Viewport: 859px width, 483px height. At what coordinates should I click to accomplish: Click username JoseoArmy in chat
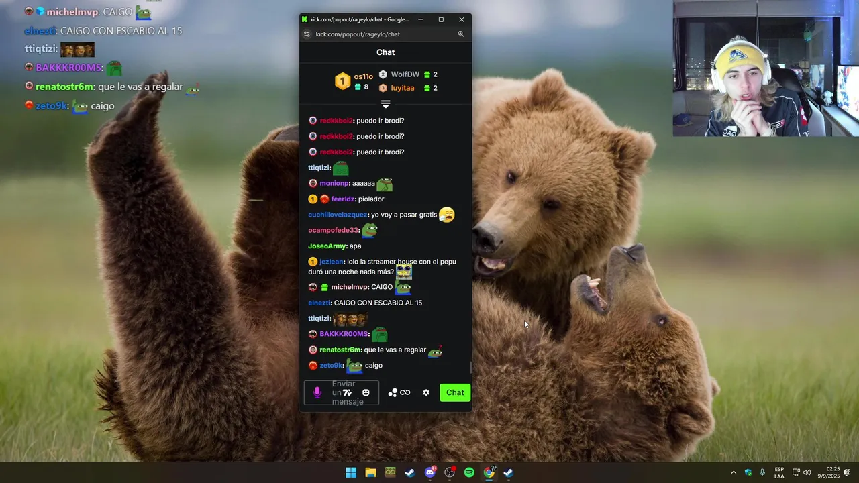[327, 246]
